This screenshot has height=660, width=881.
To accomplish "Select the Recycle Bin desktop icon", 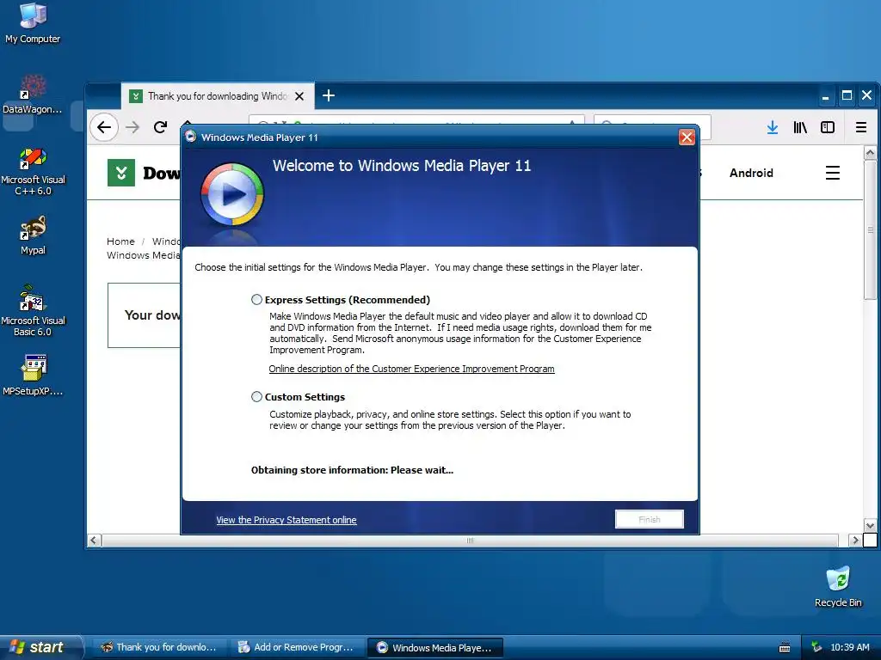I will coord(838,586).
